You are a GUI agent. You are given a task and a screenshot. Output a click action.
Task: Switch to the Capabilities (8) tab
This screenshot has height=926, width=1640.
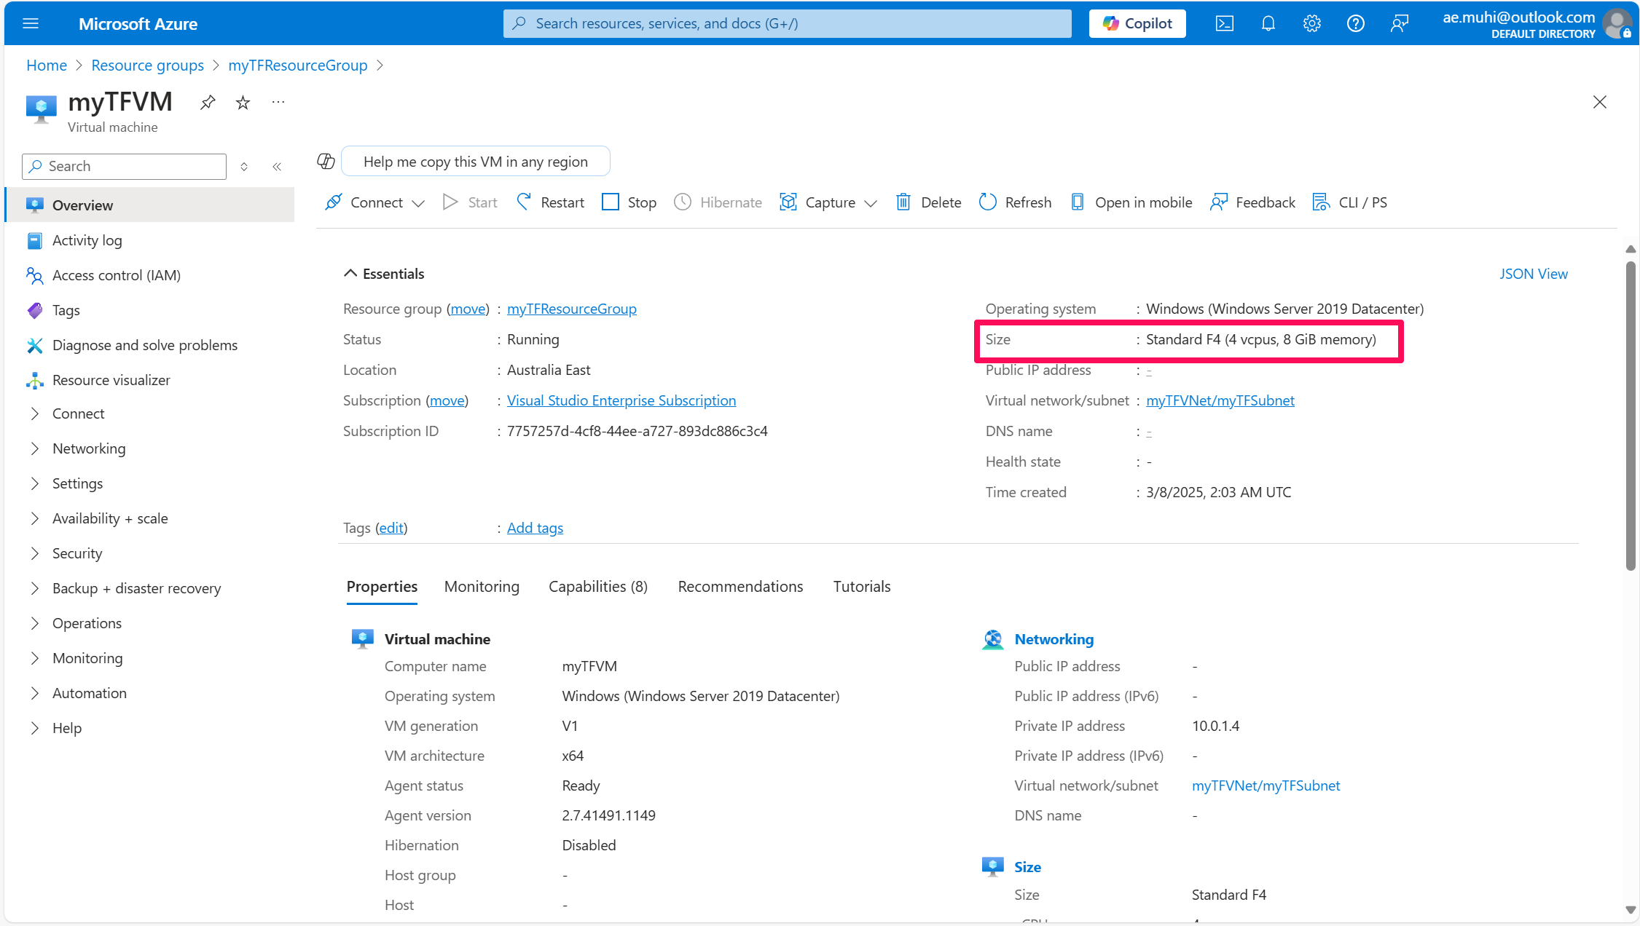pos(598,587)
